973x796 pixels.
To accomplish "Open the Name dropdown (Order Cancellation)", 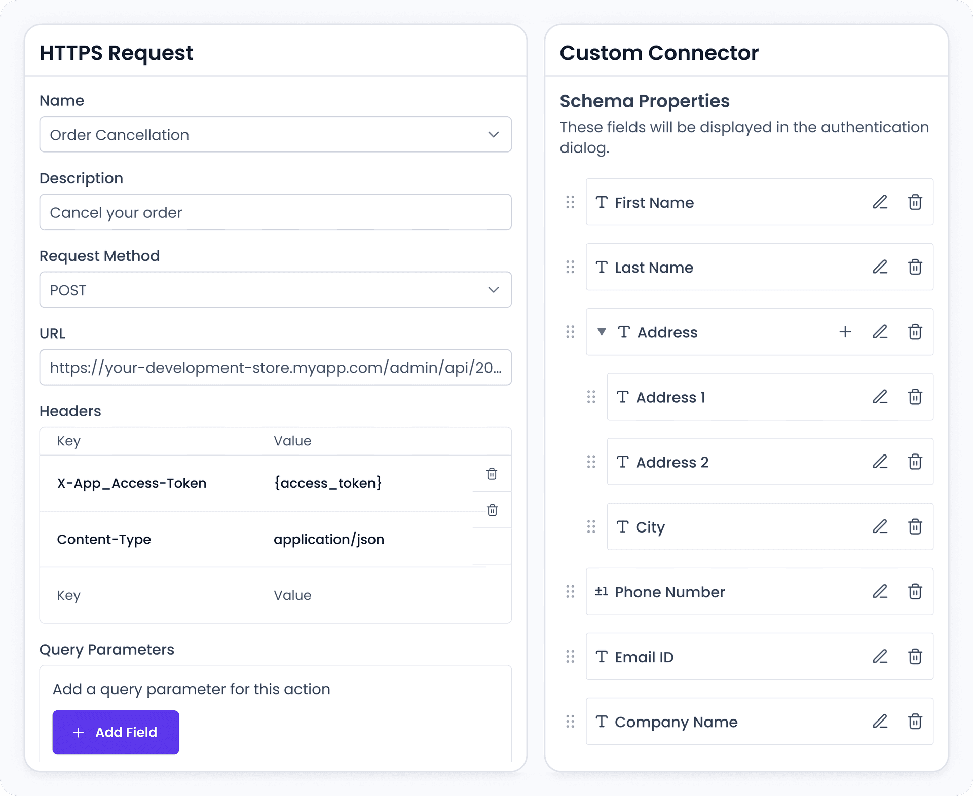I will click(x=275, y=134).
